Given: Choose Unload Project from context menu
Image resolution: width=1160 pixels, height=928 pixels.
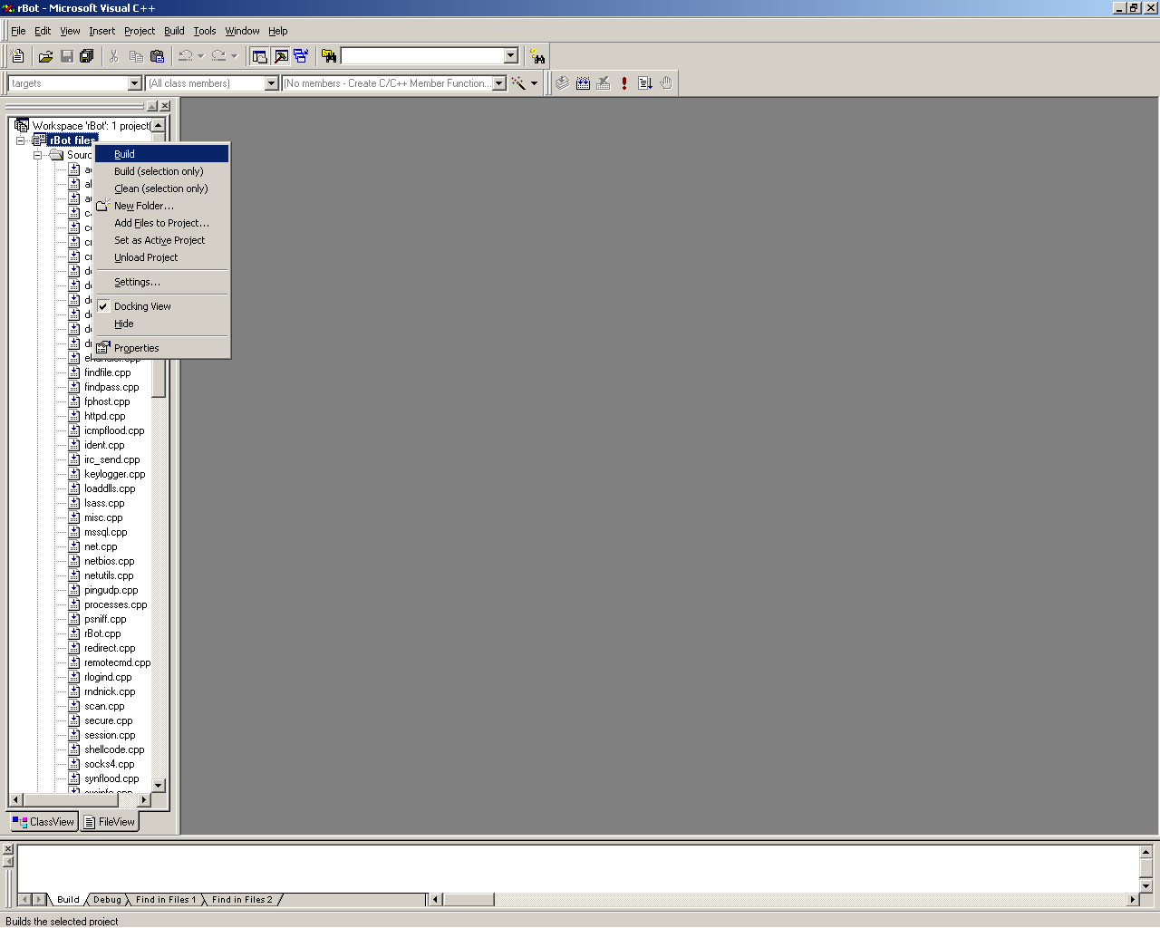Looking at the screenshot, I should [x=162, y=257].
